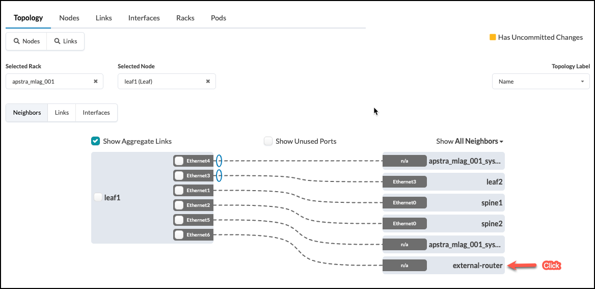Open the Interfaces top tab
595x289 pixels.
tap(144, 18)
